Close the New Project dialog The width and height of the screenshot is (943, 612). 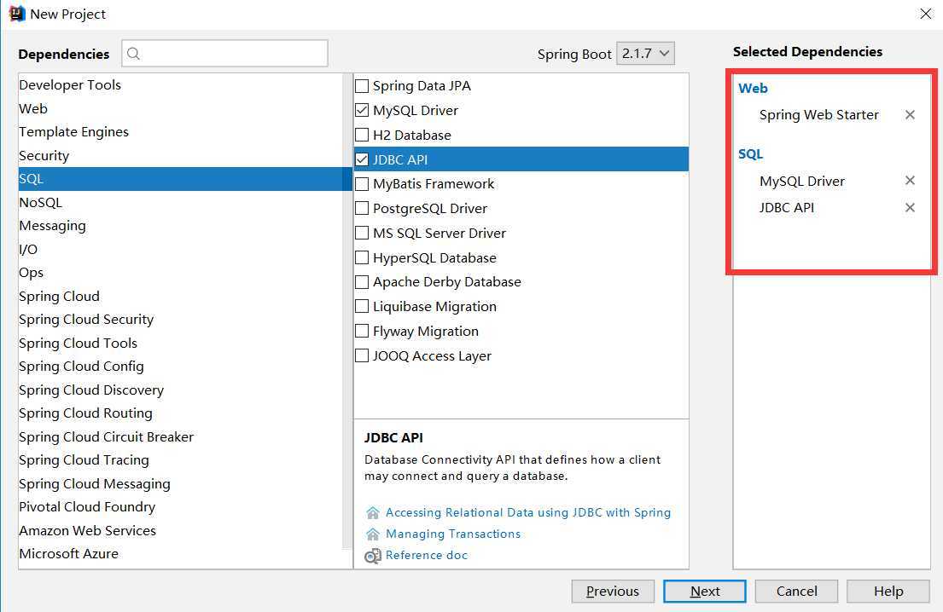click(926, 14)
